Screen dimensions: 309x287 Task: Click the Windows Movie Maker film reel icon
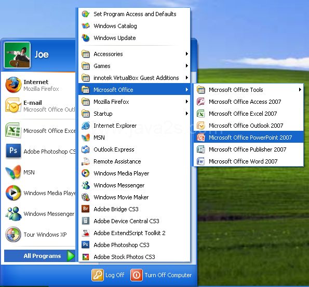click(86, 197)
